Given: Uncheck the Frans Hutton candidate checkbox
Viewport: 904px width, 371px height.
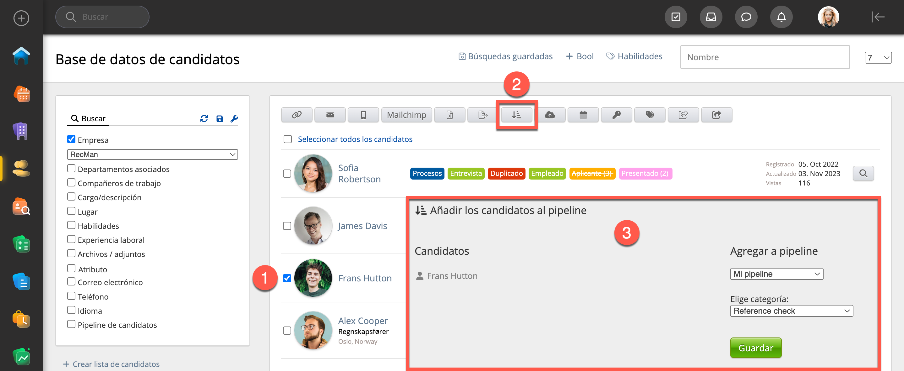Looking at the screenshot, I should click(287, 278).
